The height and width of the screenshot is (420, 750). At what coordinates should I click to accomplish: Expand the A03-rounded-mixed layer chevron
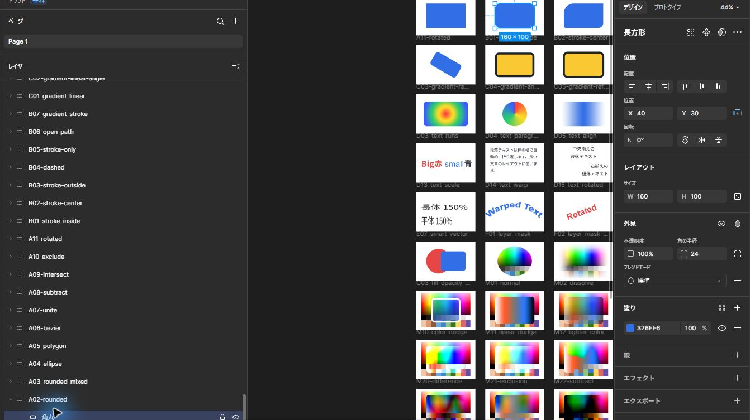11,382
